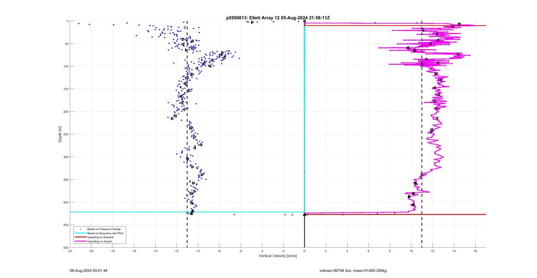Click x-axis tick label '16'
Viewport: 537px width, 278px height.
click(x=475, y=251)
